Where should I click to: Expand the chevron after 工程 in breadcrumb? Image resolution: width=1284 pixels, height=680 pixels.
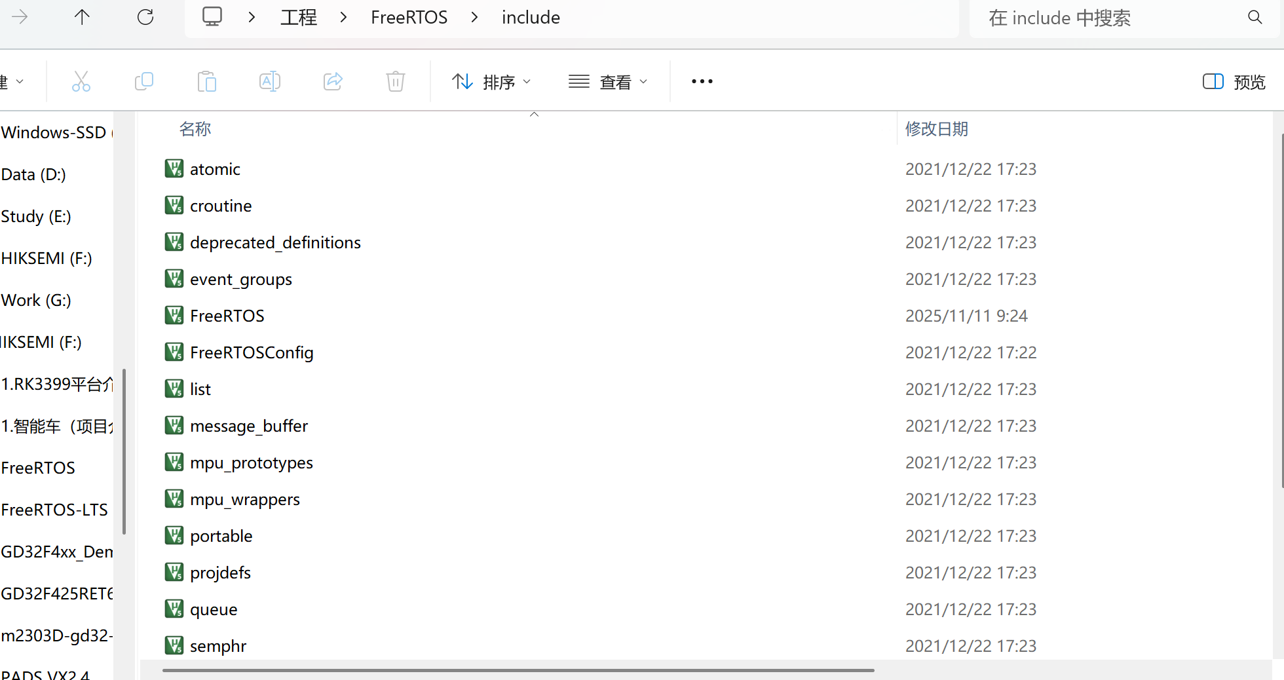click(343, 17)
